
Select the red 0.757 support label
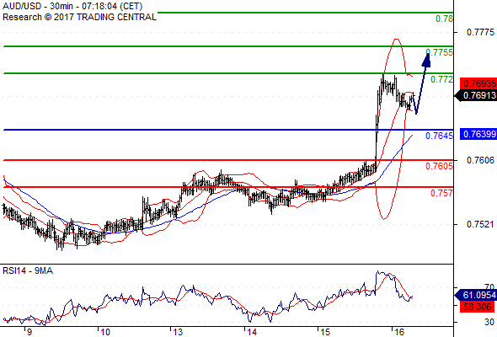point(441,193)
